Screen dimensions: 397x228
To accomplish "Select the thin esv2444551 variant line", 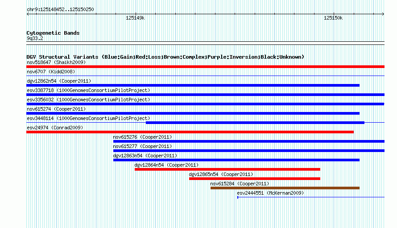I will (311, 197).
